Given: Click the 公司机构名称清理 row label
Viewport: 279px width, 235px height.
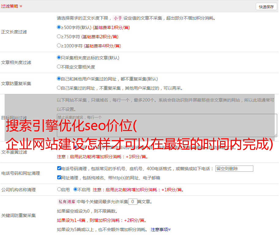Looking at the screenshot, I should click(18, 190).
